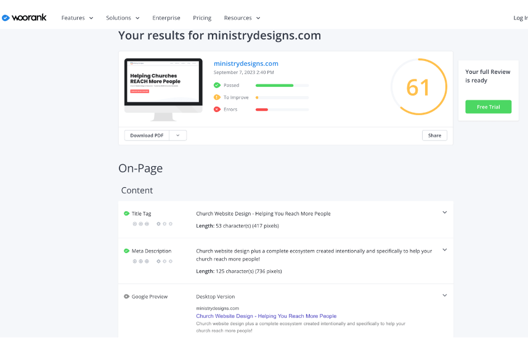Open the Download PDF options arrow
The height and width of the screenshot is (359, 528).
(178, 135)
